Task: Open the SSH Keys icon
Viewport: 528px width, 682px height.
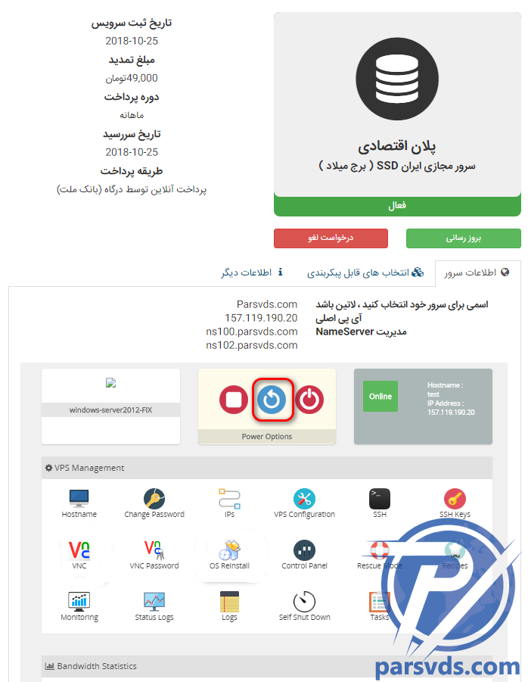Action: click(455, 499)
